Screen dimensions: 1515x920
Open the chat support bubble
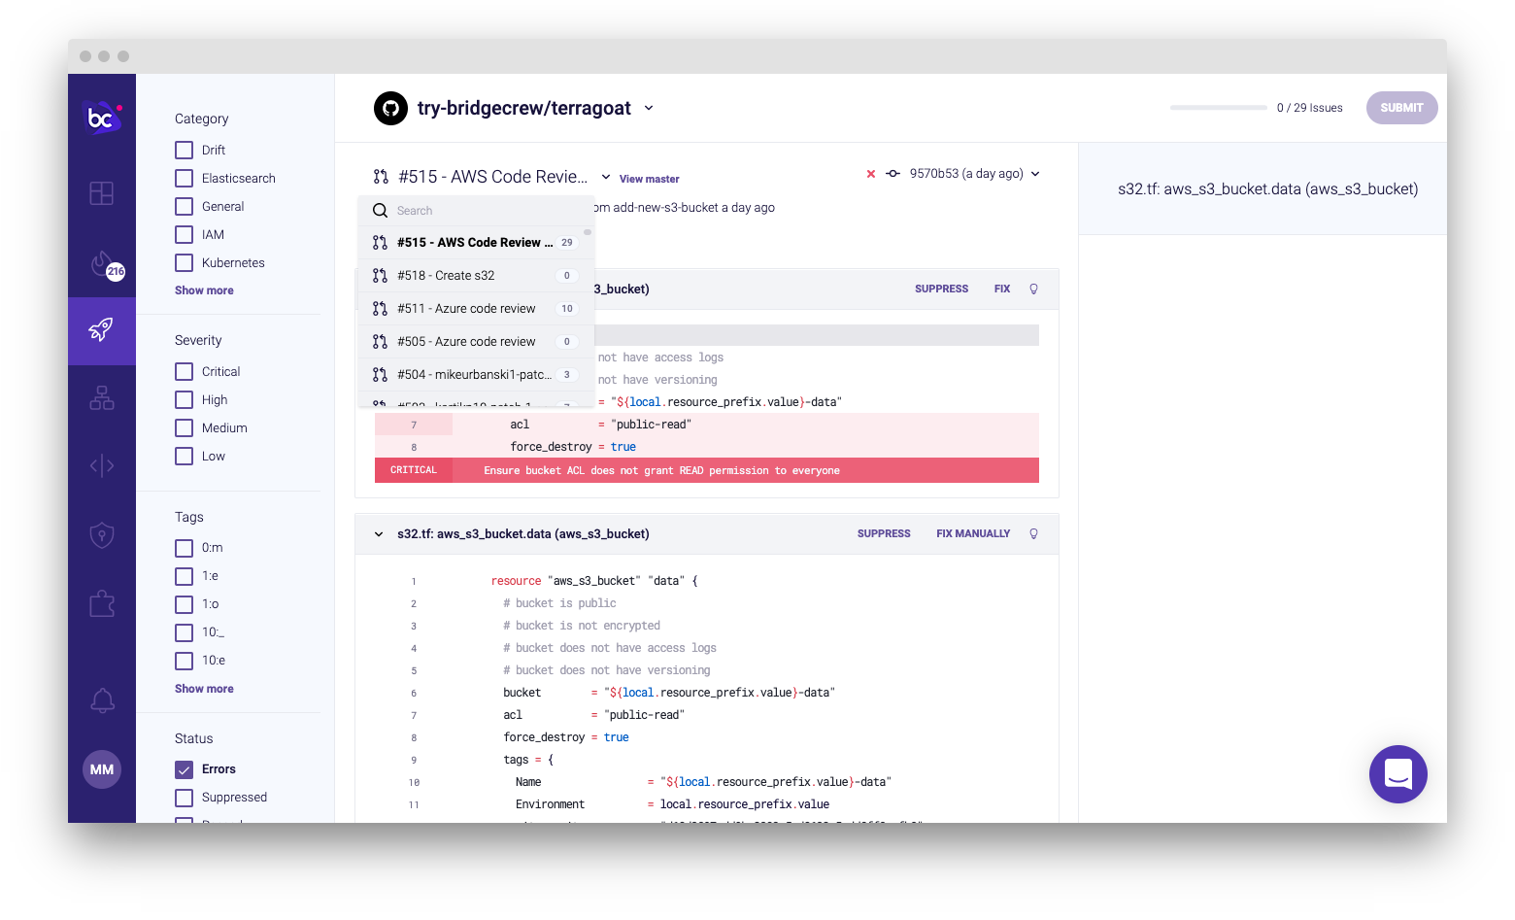click(1397, 774)
